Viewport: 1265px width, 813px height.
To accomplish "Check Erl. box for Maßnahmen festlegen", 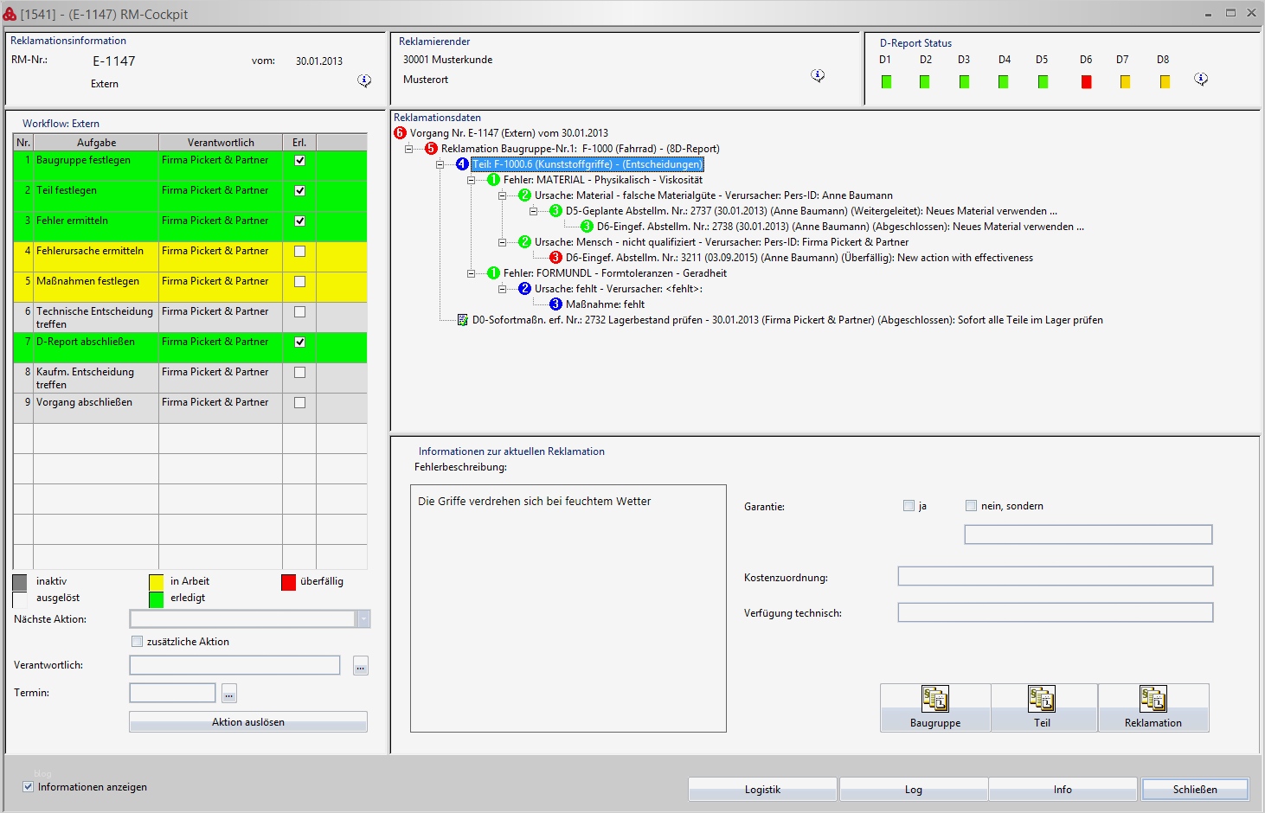I will click(299, 282).
